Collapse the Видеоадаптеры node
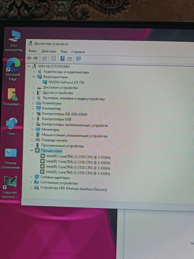 (34, 77)
